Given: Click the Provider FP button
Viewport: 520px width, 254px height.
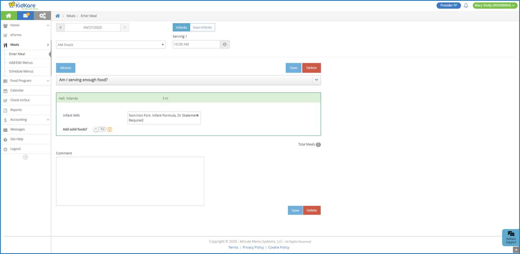Looking at the screenshot, I should click(449, 5).
